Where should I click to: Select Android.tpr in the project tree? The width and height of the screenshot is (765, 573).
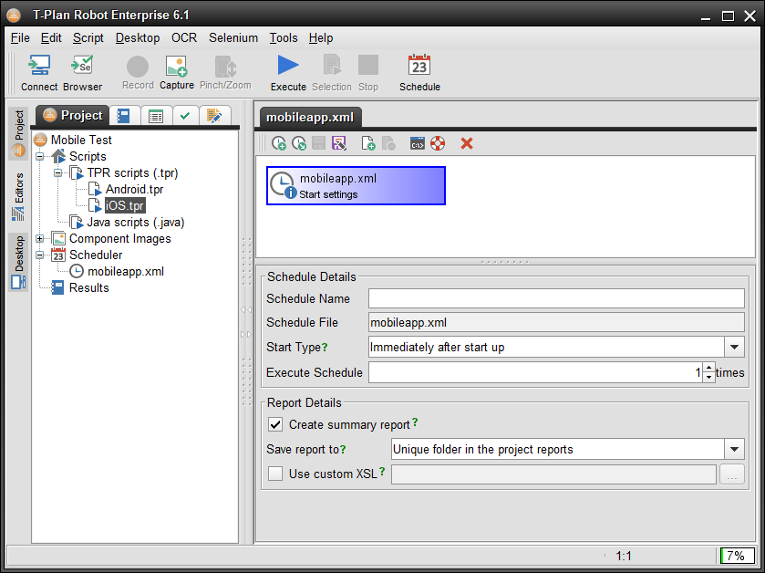[x=134, y=190]
